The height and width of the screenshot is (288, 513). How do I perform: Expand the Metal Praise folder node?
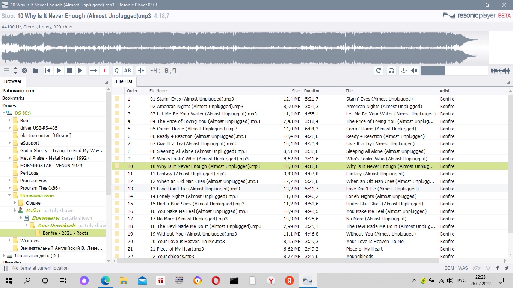pyautogui.click(x=10, y=158)
